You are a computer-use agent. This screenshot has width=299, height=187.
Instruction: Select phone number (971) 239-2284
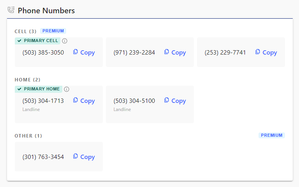tap(134, 53)
